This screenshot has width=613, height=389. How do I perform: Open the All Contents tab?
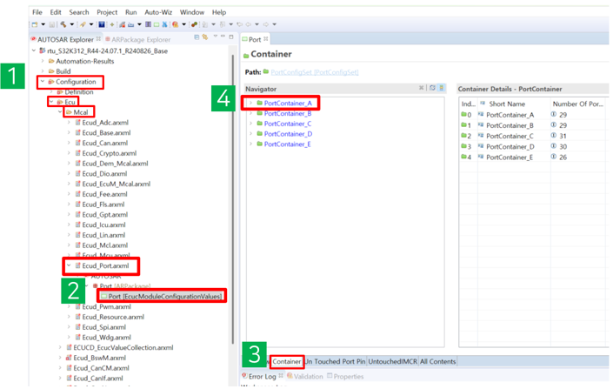(x=437, y=362)
